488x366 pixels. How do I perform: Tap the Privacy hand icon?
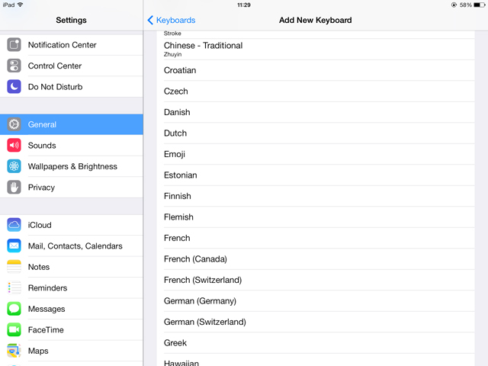click(x=14, y=187)
